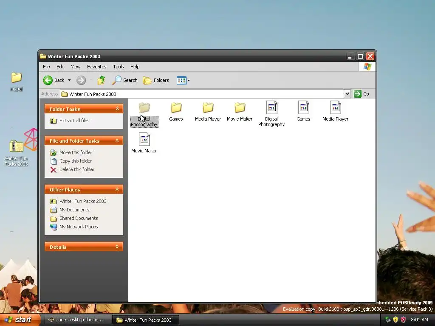The height and width of the screenshot is (326, 435).
Task: Maximize the Winter Fun Packs 2003 window
Action: tap(360, 56)
